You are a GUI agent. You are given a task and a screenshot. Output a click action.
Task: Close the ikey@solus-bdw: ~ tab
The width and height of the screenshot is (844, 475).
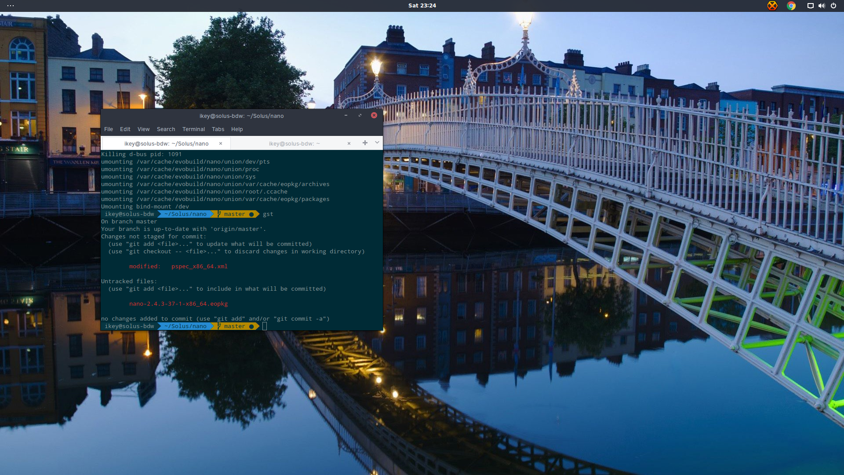pyautogui.click(x=349, y=143)
